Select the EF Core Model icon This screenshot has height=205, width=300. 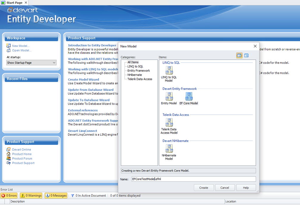pos(189,96)
